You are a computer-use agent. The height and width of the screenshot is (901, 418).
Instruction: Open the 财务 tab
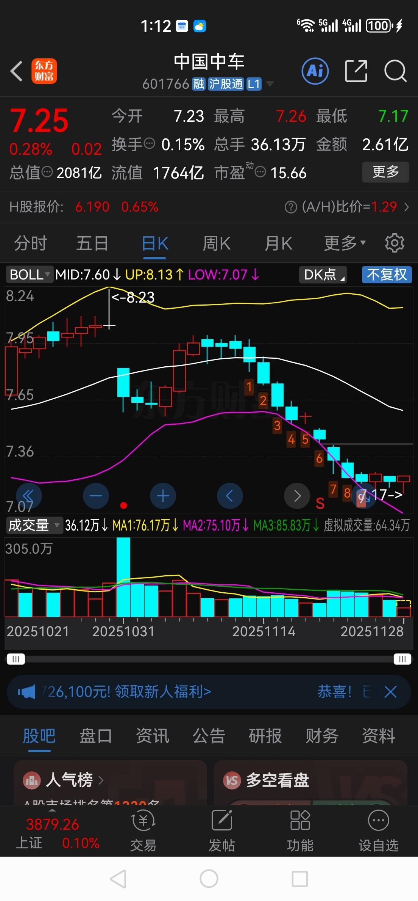pyautogui.click(x=322, y=736)
